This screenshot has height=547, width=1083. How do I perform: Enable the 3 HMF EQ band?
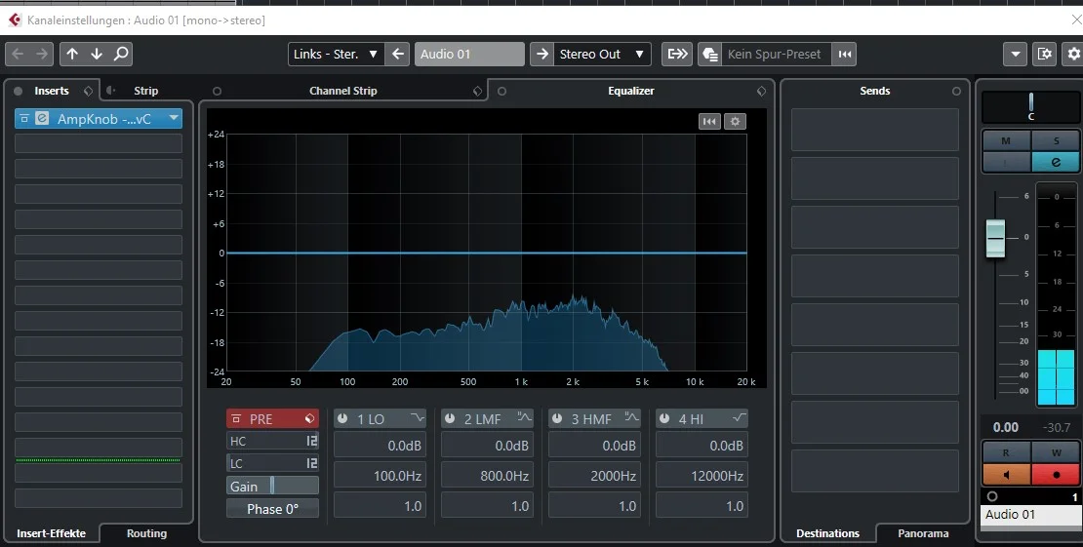tap(557, 418)
